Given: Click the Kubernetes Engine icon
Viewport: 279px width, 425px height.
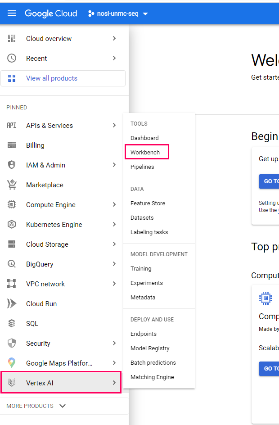Looking at the screenshot, I should pos(12,224).
